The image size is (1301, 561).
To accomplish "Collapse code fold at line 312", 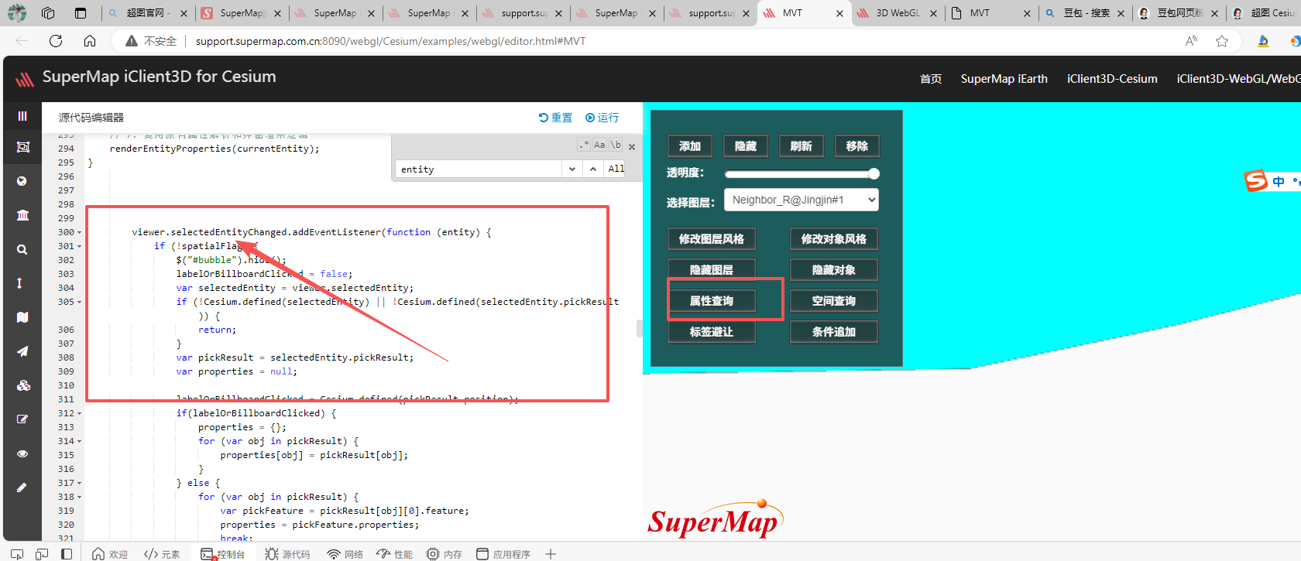I will [x=80, y=414].
